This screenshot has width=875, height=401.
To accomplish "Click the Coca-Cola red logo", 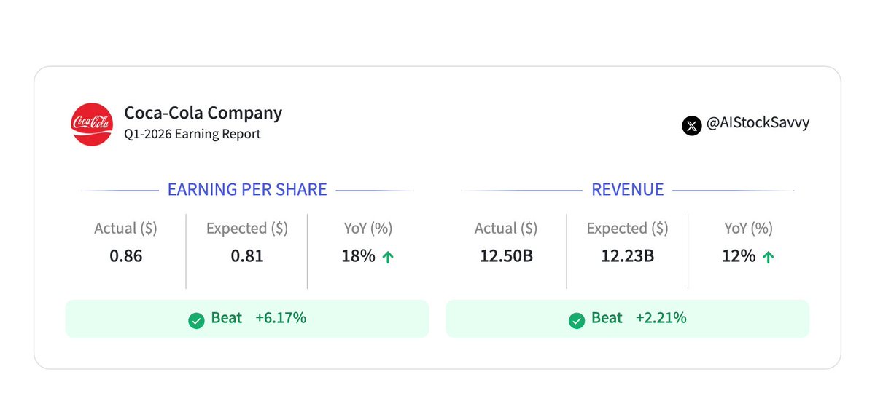I will (92, 124).
